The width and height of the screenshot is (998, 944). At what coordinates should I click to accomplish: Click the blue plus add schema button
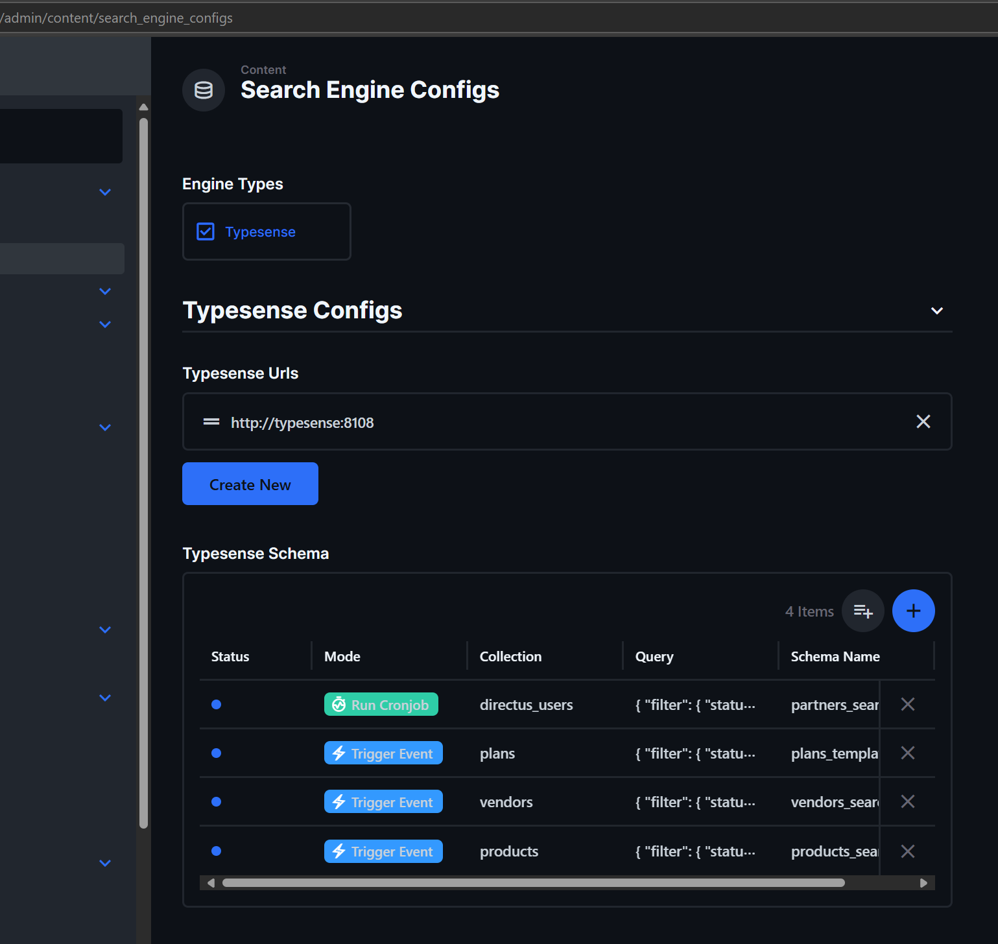913,611
